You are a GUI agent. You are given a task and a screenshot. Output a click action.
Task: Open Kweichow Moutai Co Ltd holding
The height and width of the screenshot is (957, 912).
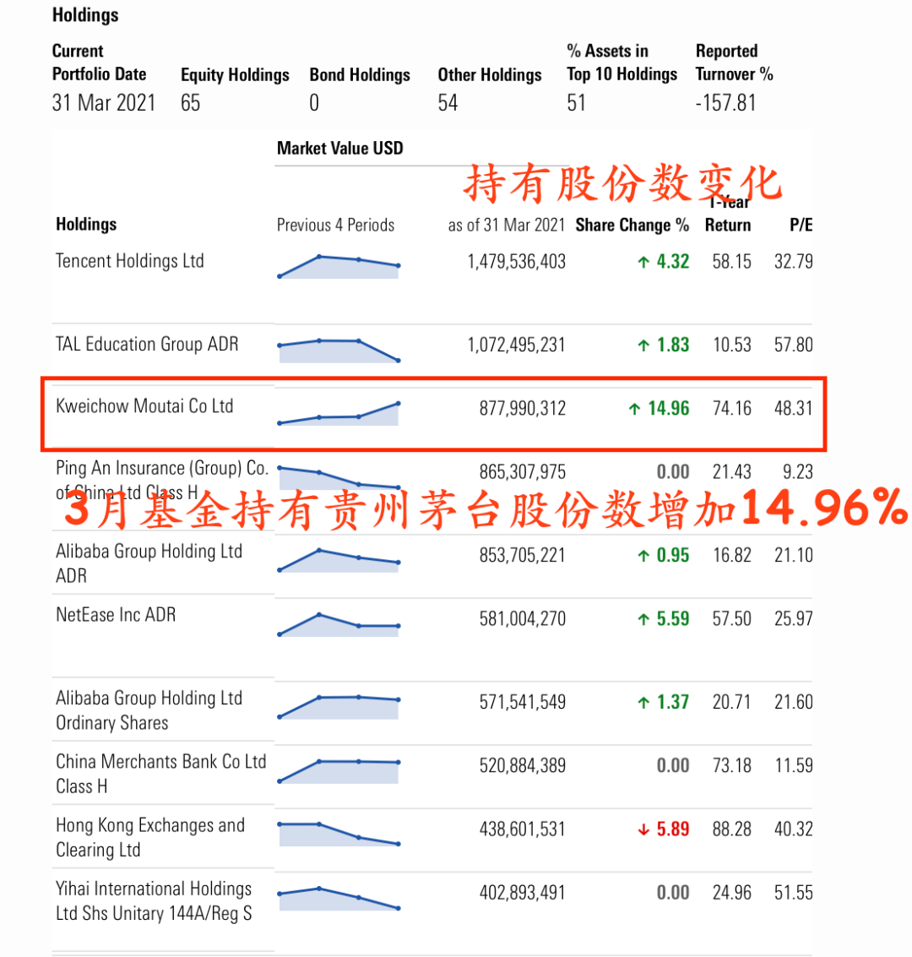(x=144, y=406)
